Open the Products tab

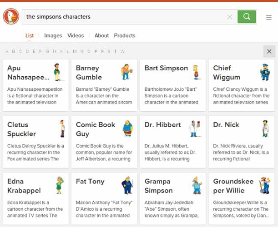[x=125, y=35]
